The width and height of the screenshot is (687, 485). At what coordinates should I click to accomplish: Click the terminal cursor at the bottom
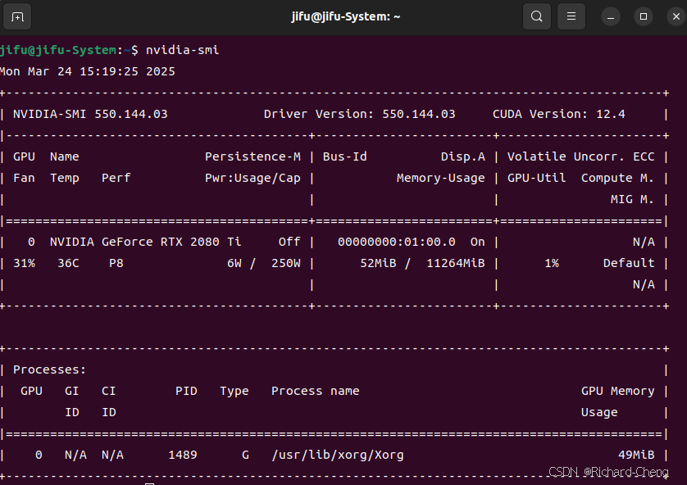149,482
